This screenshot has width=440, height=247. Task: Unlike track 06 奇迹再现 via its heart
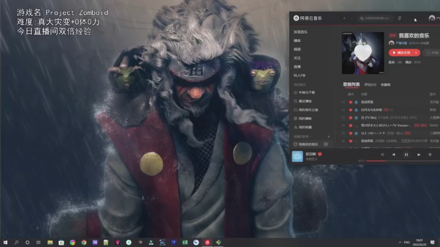pyautogui.click(x=350, y=141)
